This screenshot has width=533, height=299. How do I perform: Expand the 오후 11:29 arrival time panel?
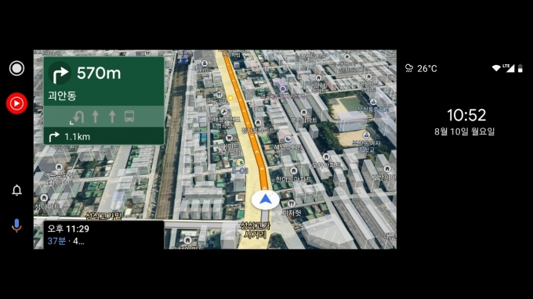click(x=104, y=235)
